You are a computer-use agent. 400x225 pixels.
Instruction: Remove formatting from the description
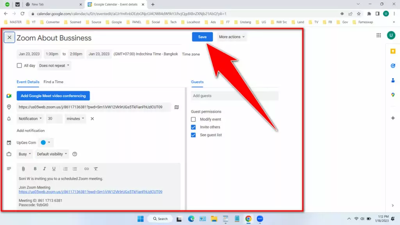[96, 169]
